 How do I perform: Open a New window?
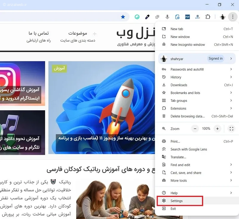point(197,37)
